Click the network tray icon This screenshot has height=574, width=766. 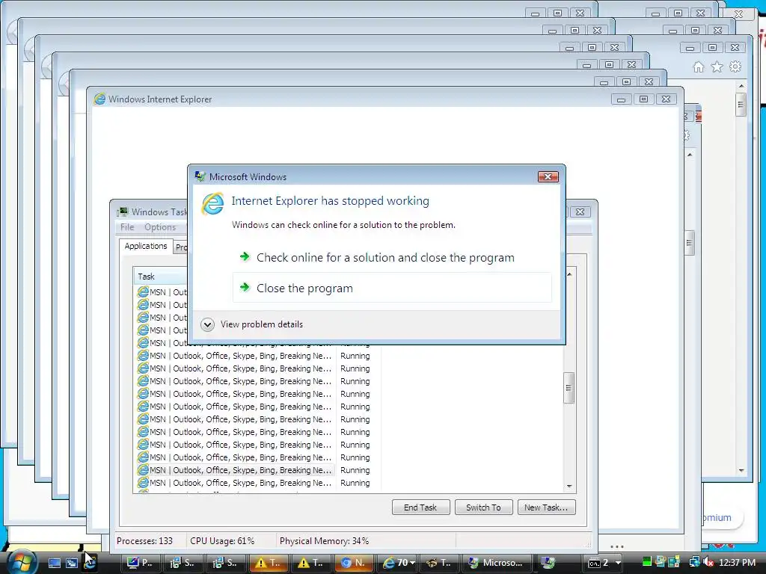[694, 562]
